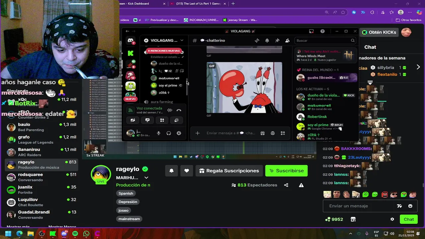
Task: Show pinned messages in Discord channel
Action: coord(277,40)
